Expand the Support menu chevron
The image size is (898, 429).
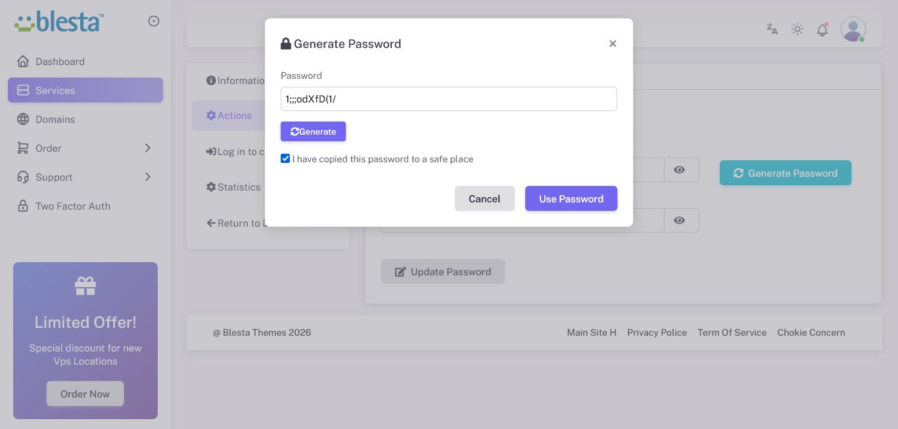coord(148,177)
